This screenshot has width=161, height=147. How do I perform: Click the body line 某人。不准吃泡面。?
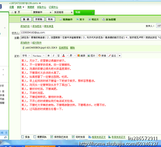point(33,93)
